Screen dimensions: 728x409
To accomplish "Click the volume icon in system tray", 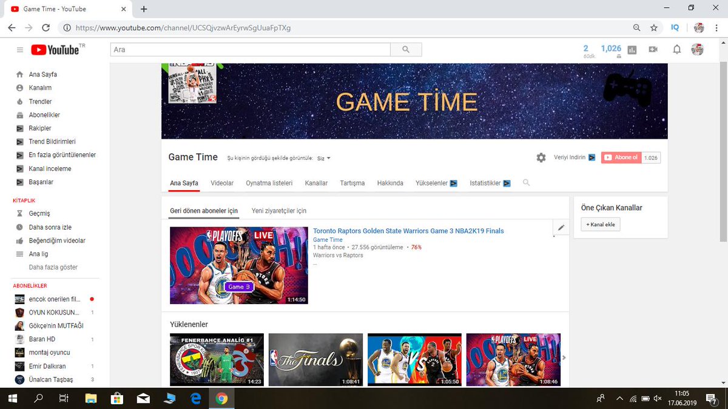I will 658,398.
